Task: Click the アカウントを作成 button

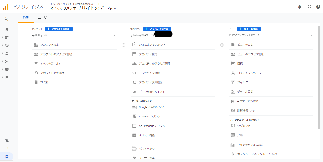Action: 59,29
